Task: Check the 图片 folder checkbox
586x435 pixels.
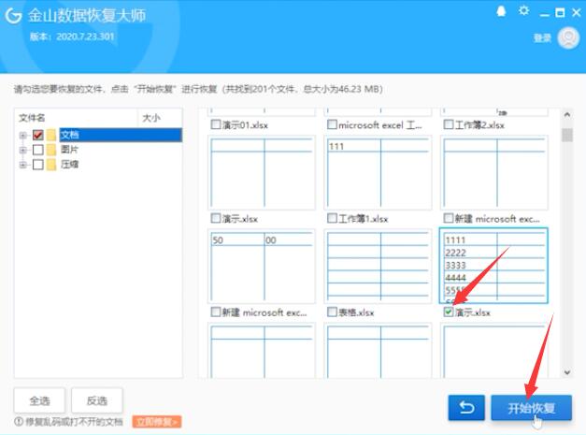Action: [38, 150]
